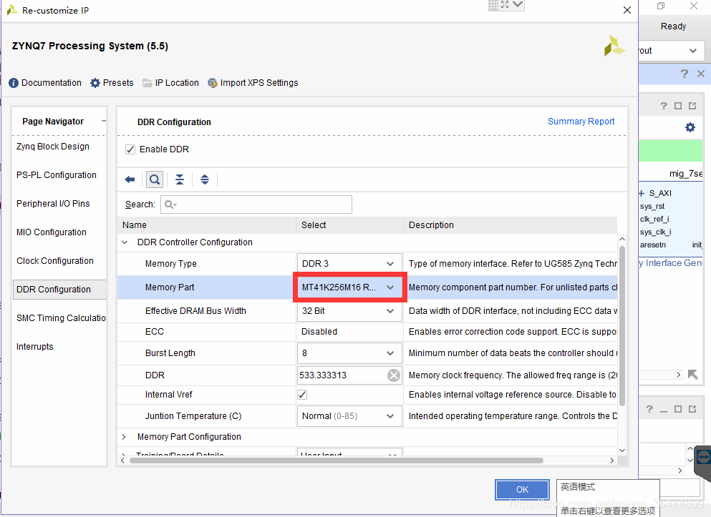711x517 pixels.
Task: Go to SMC Timing Calculation page
Action: 61,318
